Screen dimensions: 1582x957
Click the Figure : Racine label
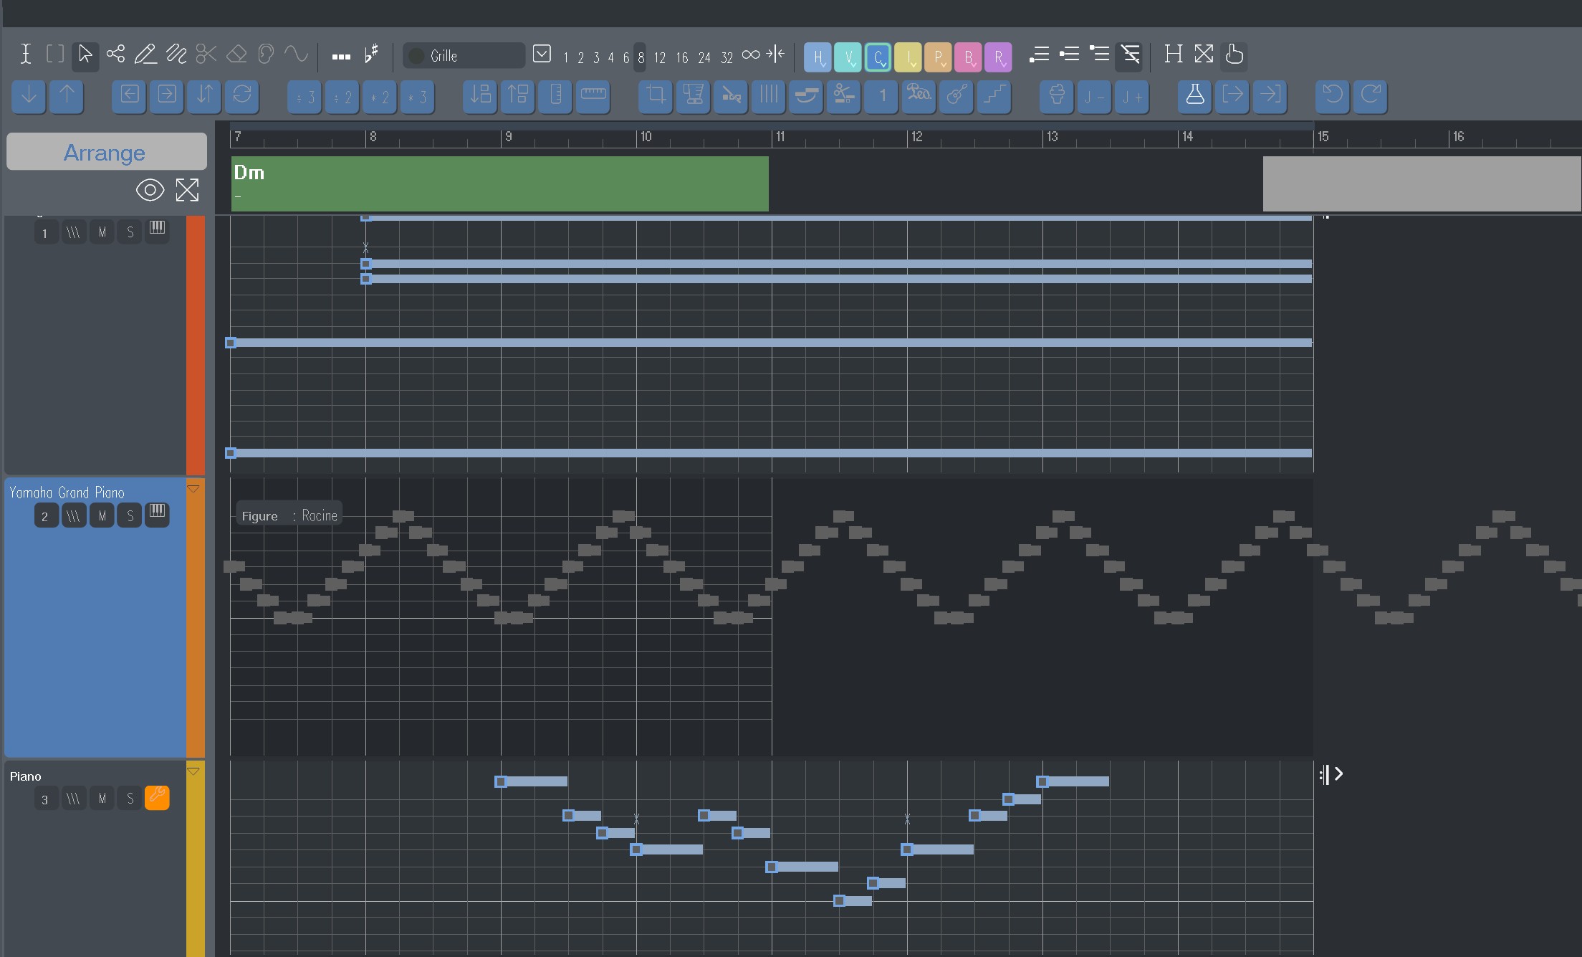tap(289, 515)
